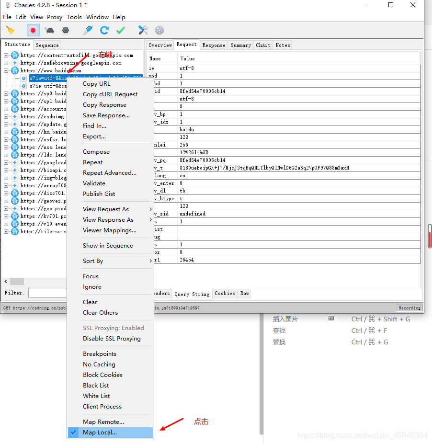This screenshot has width=432, height=444.
Task: Click the Recording status button
Action: [409, 308]
